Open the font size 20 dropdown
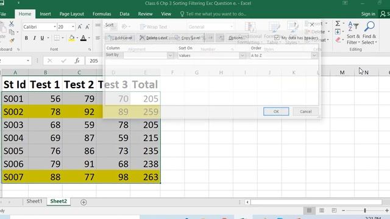The width and height of the screenshot is (390, 219). (73, 27)
